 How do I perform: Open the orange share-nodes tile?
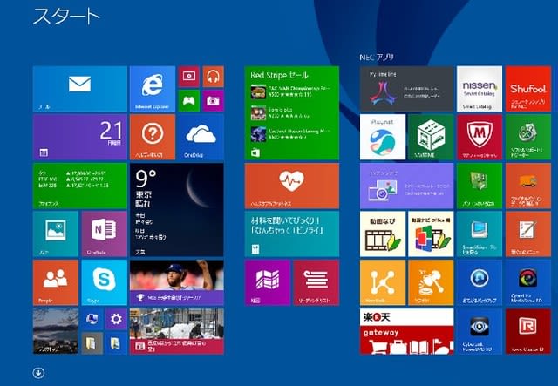point(383,282)
